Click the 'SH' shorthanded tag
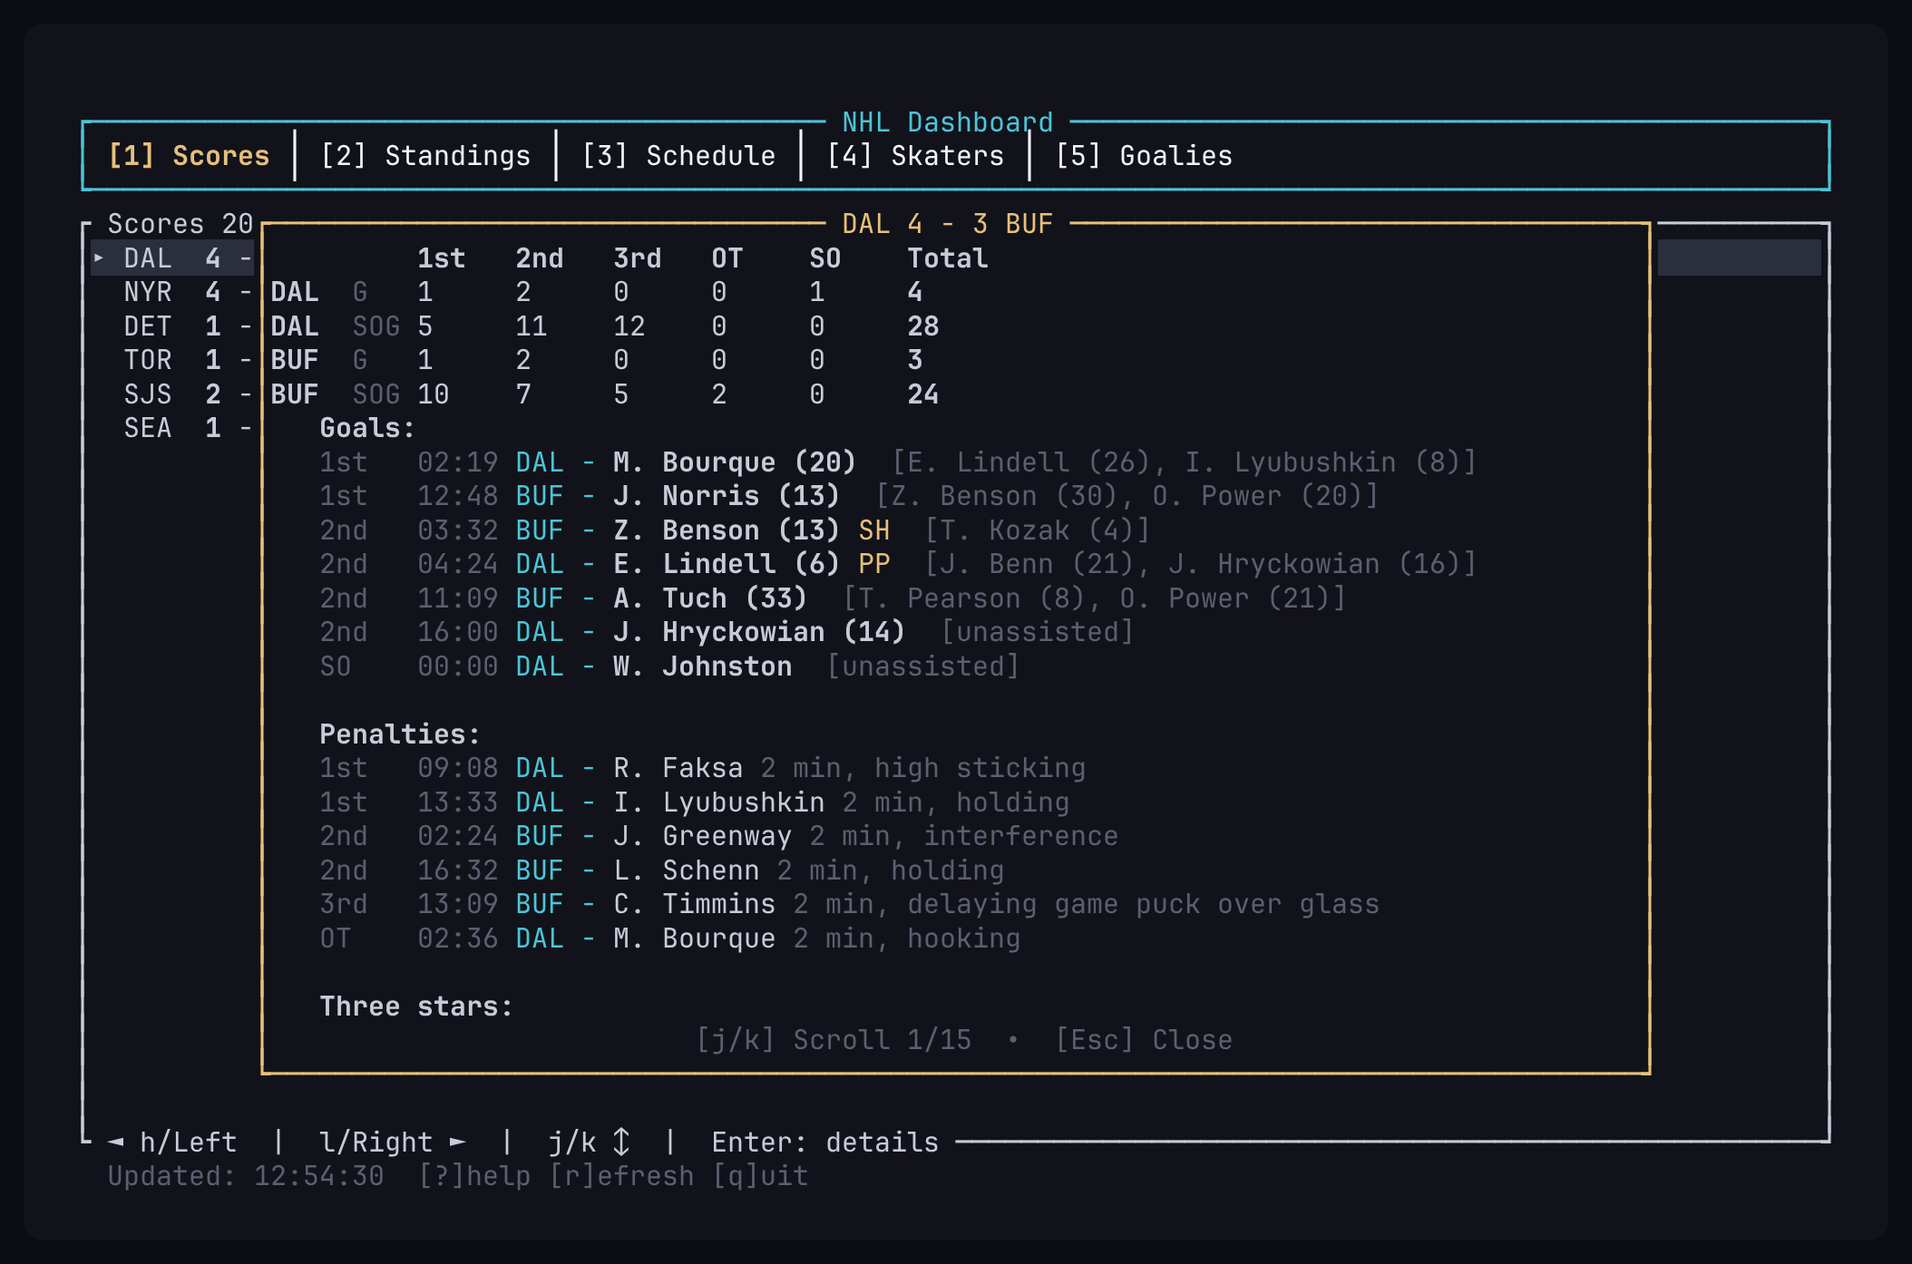Screen dimensions: 1912x1264 [x=874, y=530]
